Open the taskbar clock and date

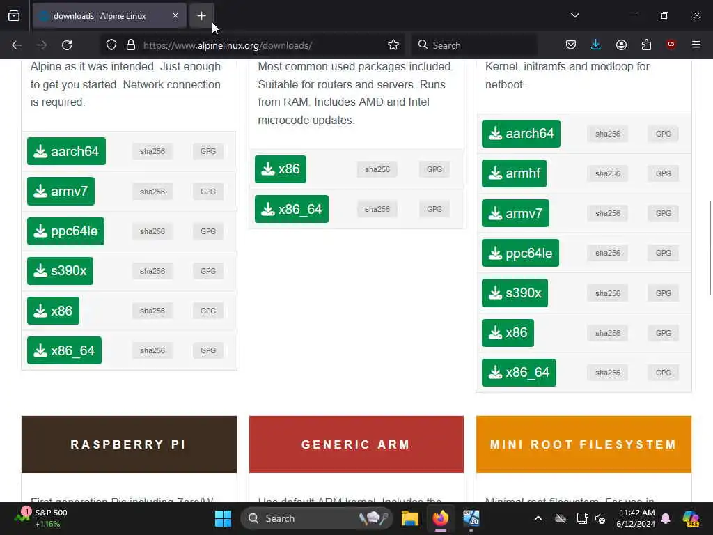tap(636, 518)
